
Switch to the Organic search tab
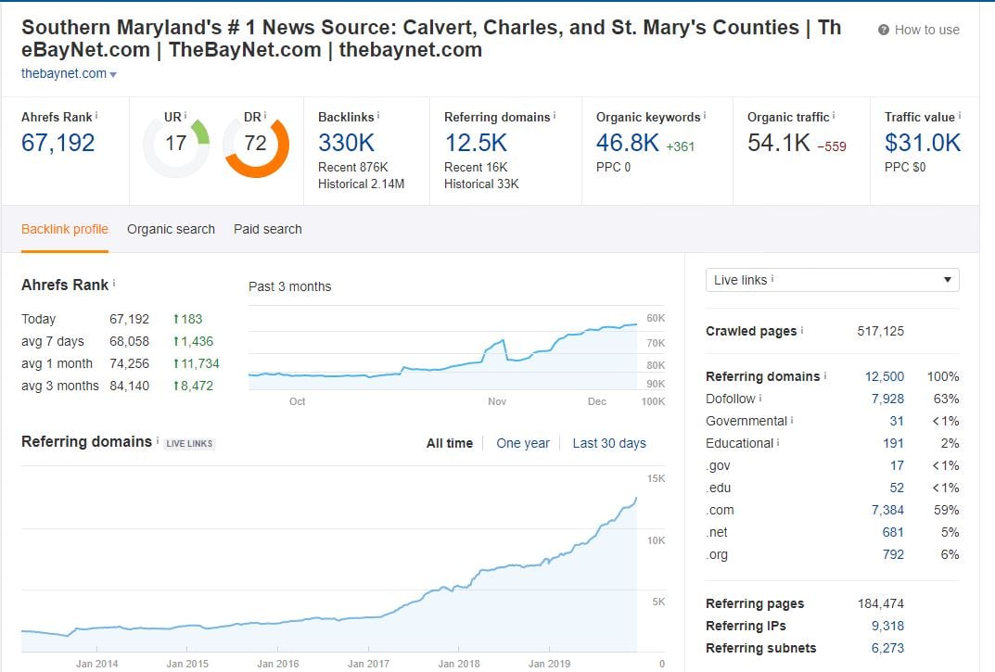coord(171,229)
